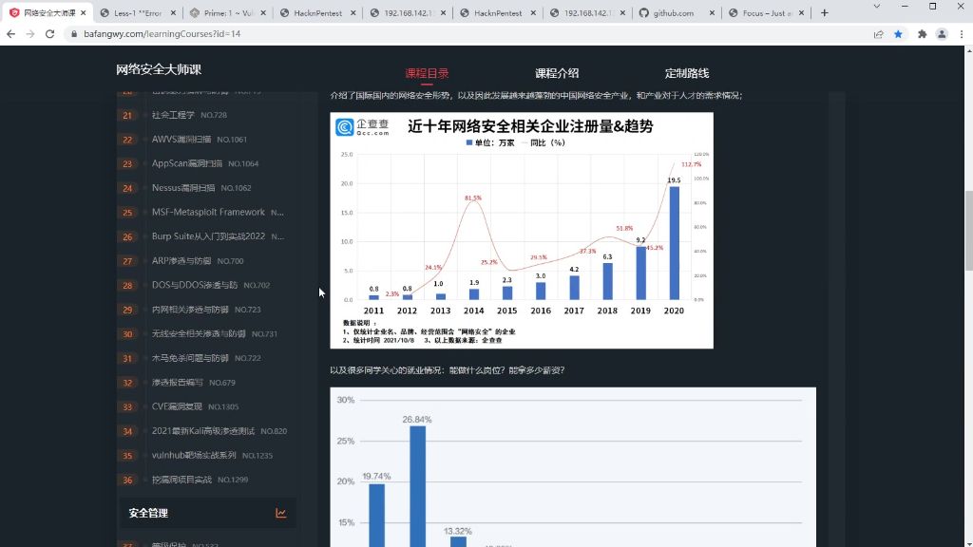Open course 25 MSF-Metasploit Framework
973x547 pixels.
click(206, 212)
